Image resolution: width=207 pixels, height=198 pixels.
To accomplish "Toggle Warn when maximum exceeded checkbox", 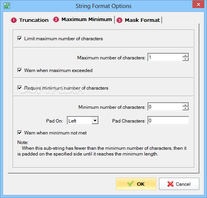I will tap(20, 70).
